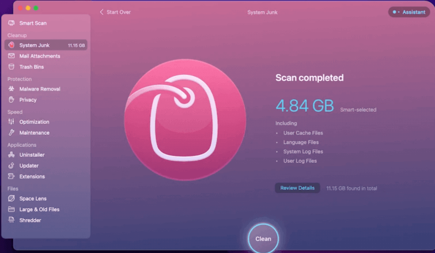Viewport: 435px width, 253px height.
Task: Click the red close window button
Action: point(20,8)
